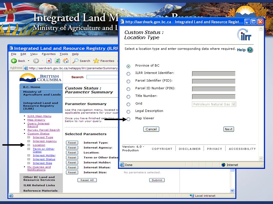
Task: Open Reference Materials section
Action: pos(40,191)
